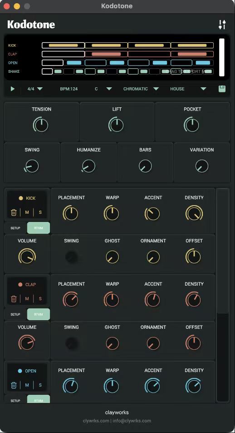Open clywrks.com contact link in footer

96,421
